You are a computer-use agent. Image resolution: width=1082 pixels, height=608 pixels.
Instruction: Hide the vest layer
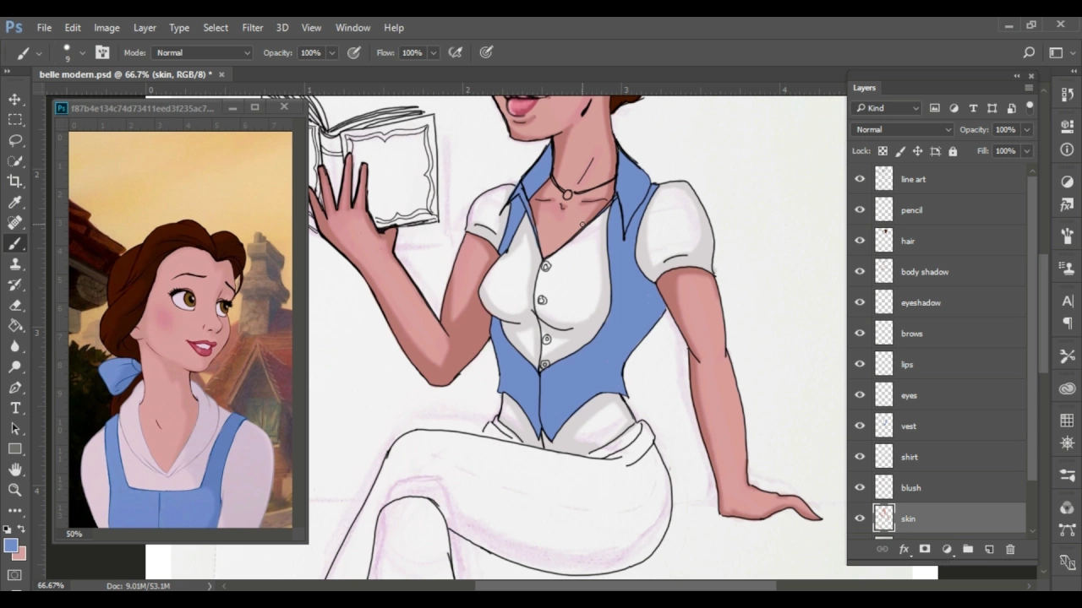point(860,426)
